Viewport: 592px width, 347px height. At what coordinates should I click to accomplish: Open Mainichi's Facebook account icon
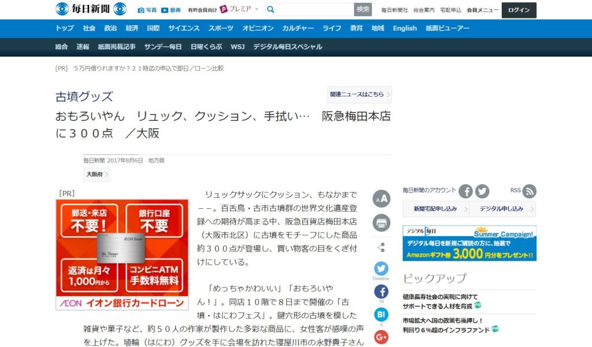click(466, 191)
